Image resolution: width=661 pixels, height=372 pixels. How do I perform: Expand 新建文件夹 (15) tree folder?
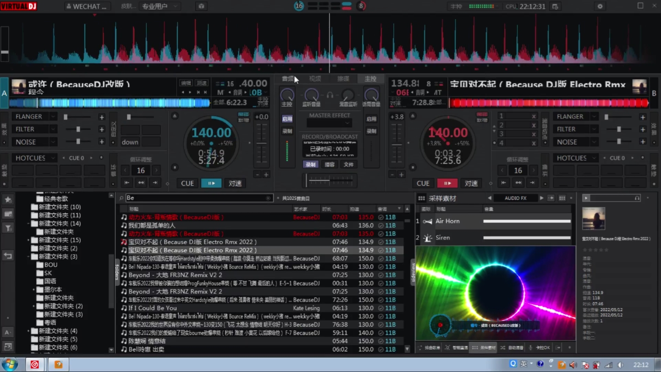28,240
